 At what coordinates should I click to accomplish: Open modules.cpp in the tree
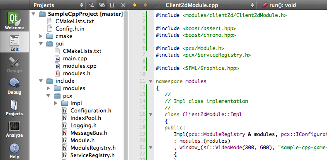(x=80, y=66)
